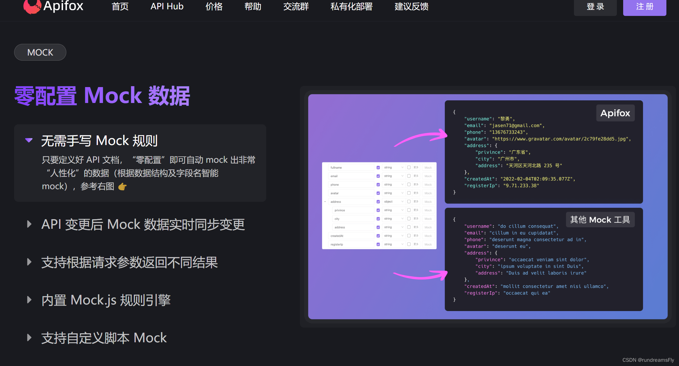
Task: Open the API Hub navigation item
Action: tap(167, 6)
